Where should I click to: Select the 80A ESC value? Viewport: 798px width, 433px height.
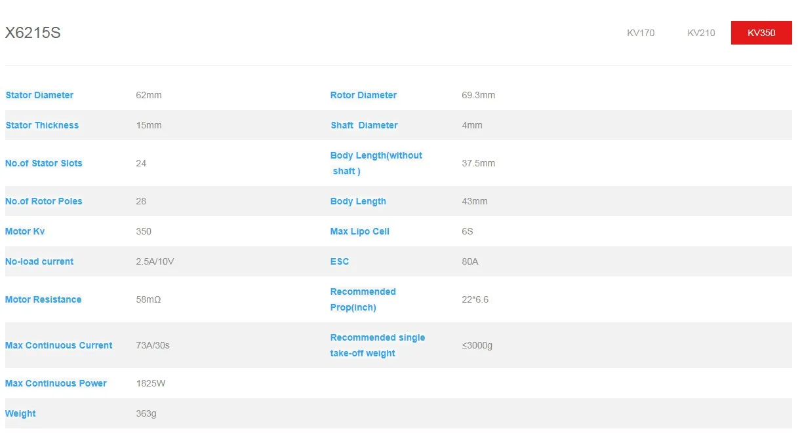[470, 261]
